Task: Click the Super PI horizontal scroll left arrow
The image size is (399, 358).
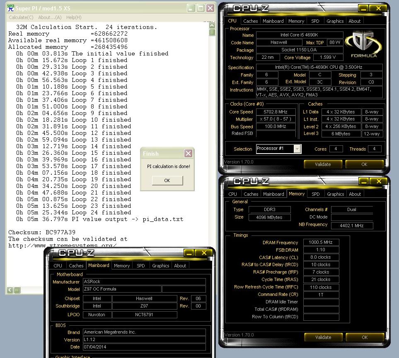Action: [10, 290]
